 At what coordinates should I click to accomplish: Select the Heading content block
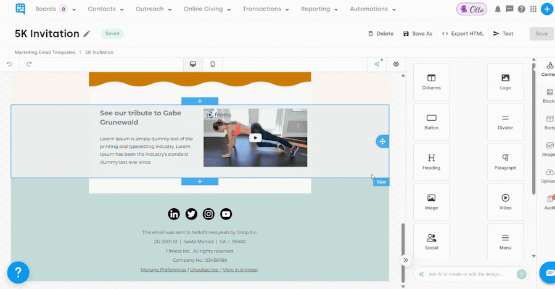[x=431, y=162]
